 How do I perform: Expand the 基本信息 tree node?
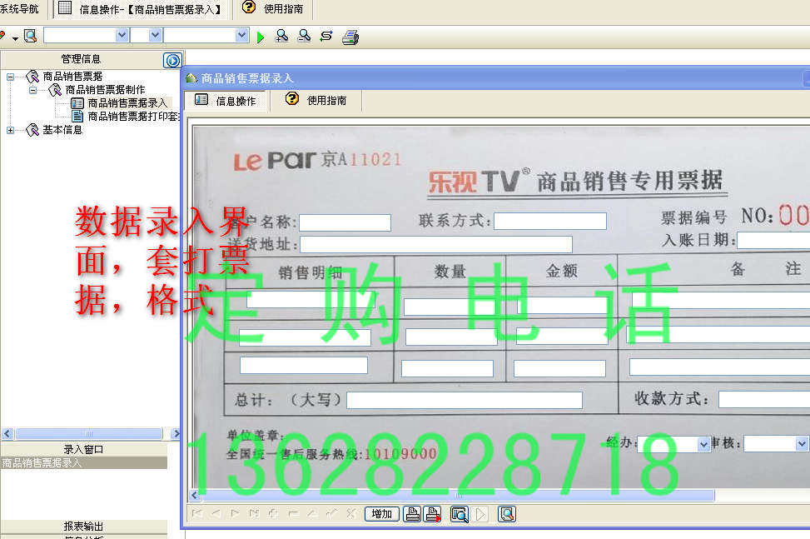[x=10, y=130]
